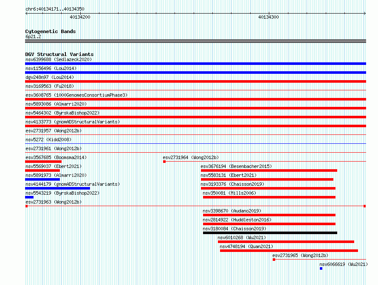Click the thin blue nsv5272 variant line
Screen dimensions: 378x285
click(195, 144)
